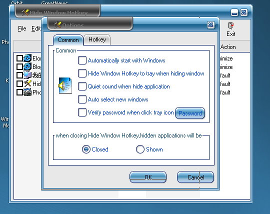Choose the Shown radio option
The width and height of the screenshot is (270, 214).
click(140, 149)
